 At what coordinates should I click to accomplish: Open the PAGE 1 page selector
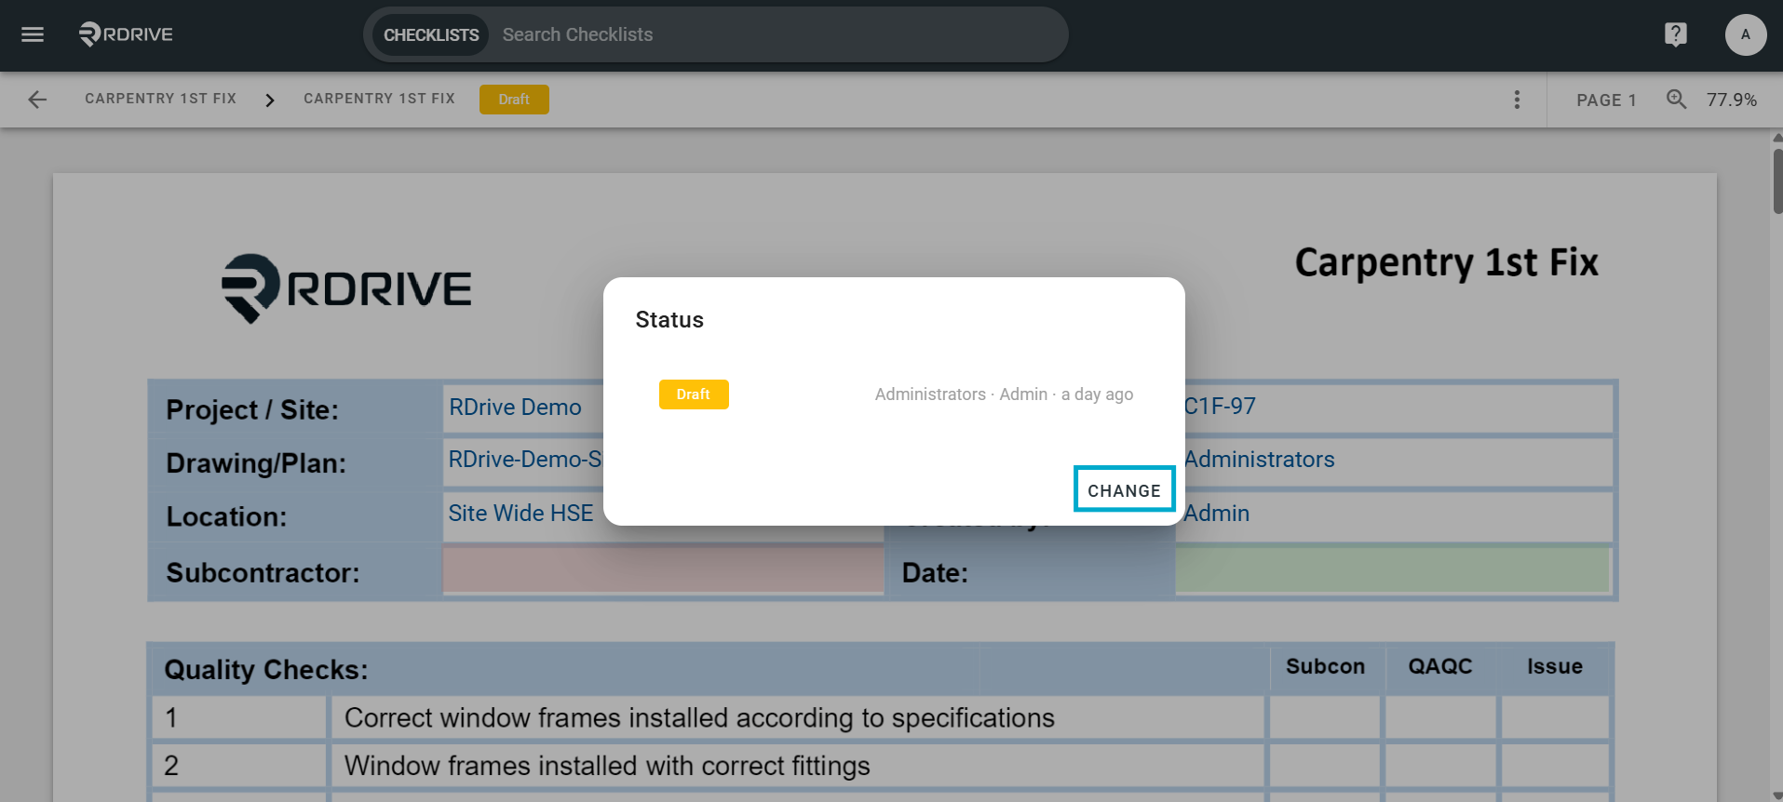[1606, 100]
